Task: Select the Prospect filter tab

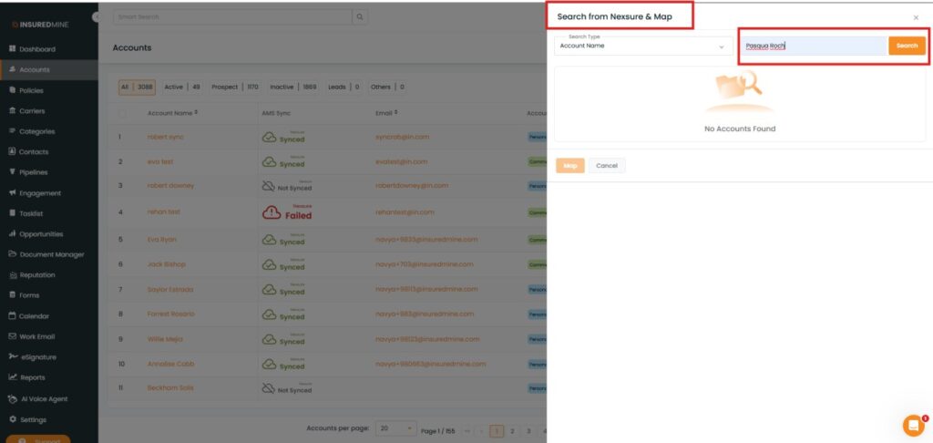Action: point(224,88)
